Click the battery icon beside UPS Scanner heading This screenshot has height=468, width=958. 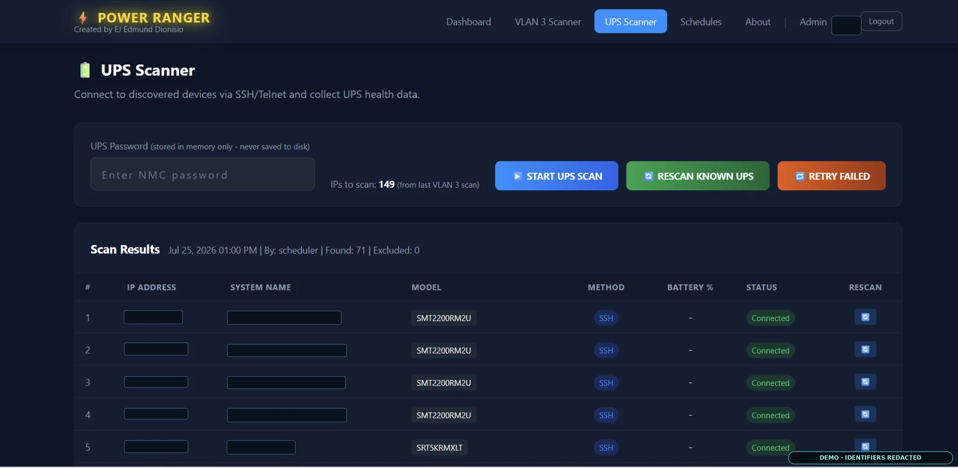tap(85, 70)
